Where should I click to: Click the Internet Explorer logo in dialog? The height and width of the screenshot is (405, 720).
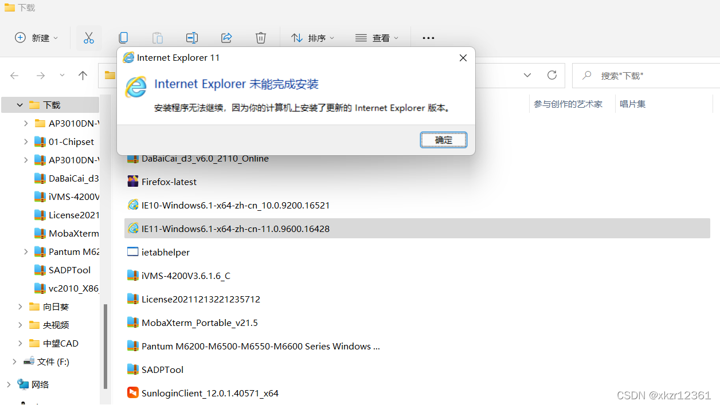coord(136,86)
